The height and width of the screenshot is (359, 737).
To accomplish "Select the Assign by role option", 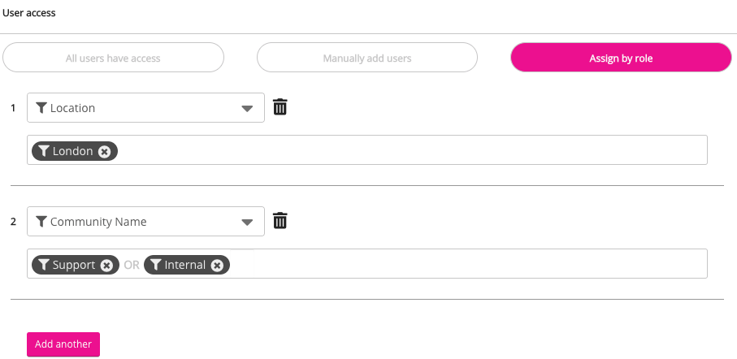I will [x=621, y=58].
